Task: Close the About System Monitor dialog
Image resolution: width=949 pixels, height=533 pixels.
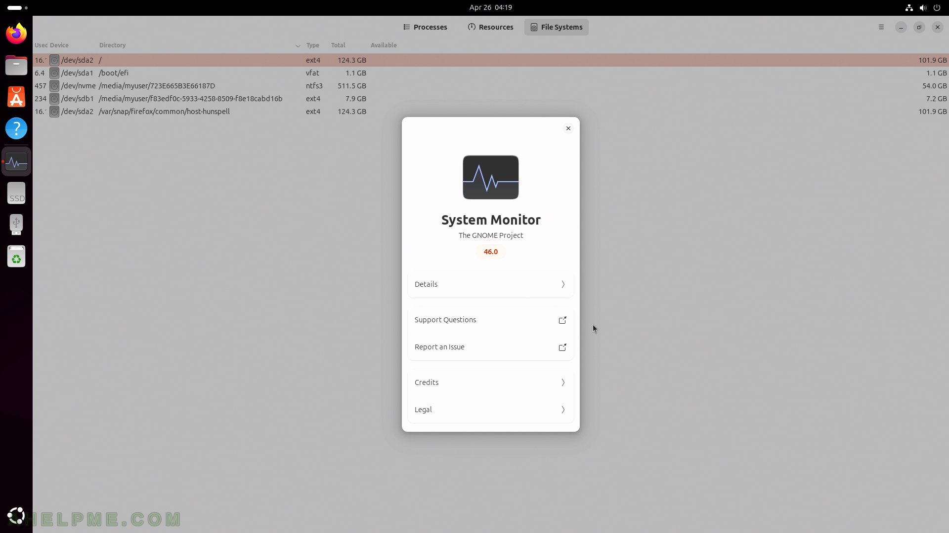Action: coord(568,128)
